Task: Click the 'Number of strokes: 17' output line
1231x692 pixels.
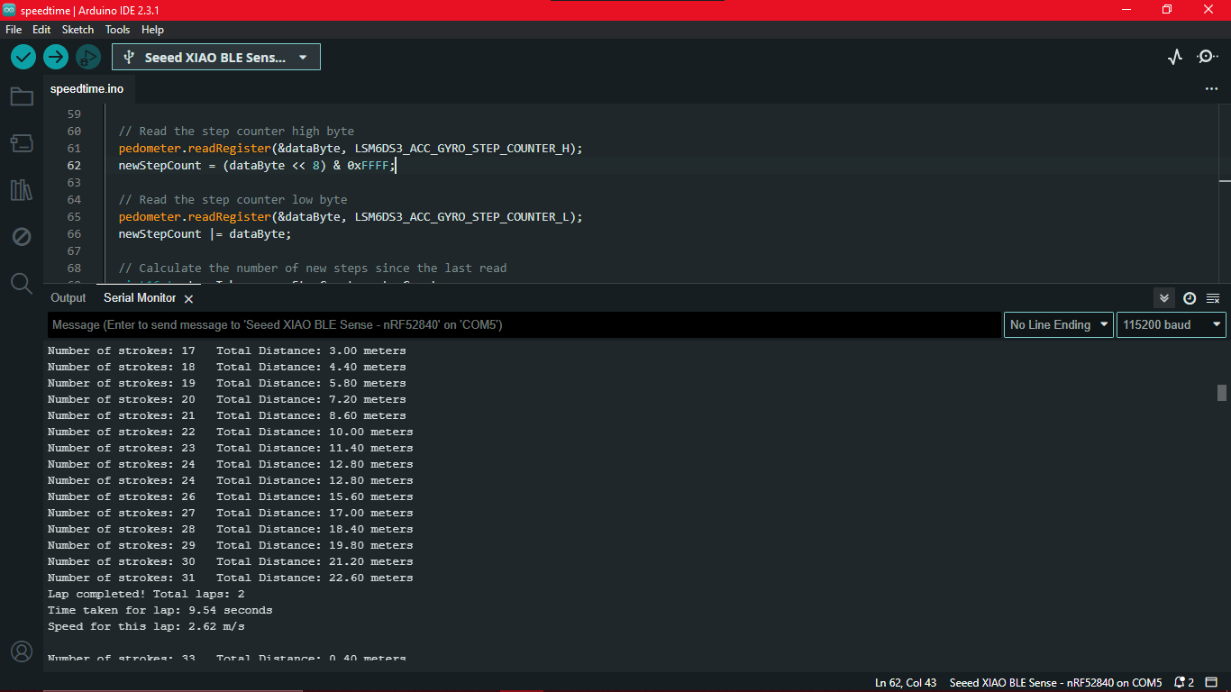Action: tap(226, 351)
